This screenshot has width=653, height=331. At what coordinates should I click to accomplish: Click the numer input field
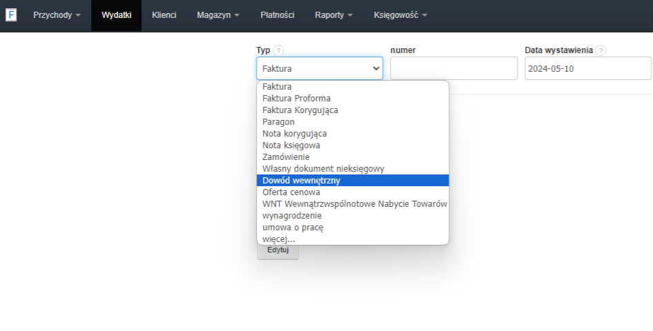(x=454, y=68)
